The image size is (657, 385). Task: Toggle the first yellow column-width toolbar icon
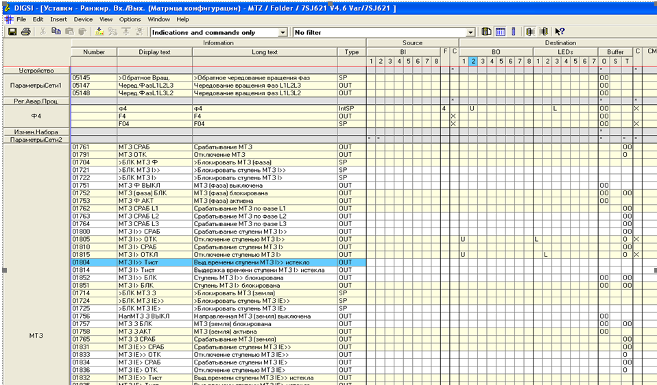[530, 32]
